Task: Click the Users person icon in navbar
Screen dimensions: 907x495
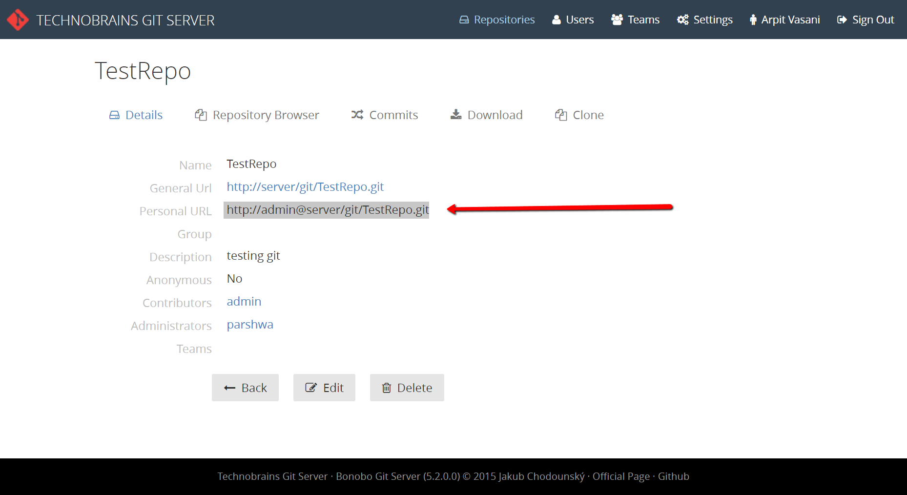Action: 556,20
